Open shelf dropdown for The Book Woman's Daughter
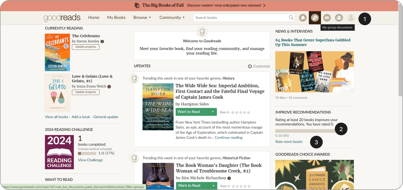The image size is (403, 190). point(213,186)
